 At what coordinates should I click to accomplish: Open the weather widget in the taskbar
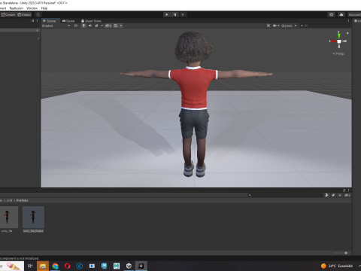[x=337, y=266]
